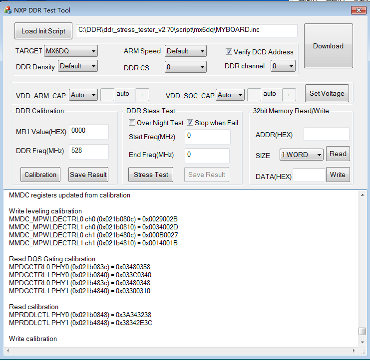Open the TARGET MX6DQ dropdown
The height and width of the screenshot is (361, 370).
[71, 51]
